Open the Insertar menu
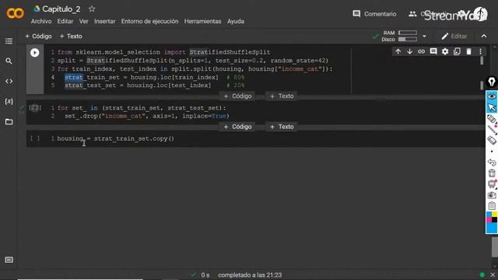 point(105,21)
